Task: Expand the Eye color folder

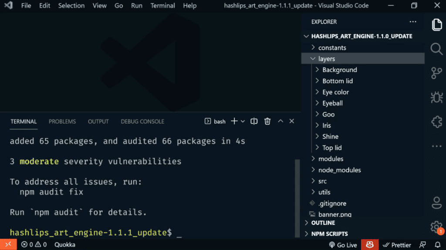Action: click(317, 92)
